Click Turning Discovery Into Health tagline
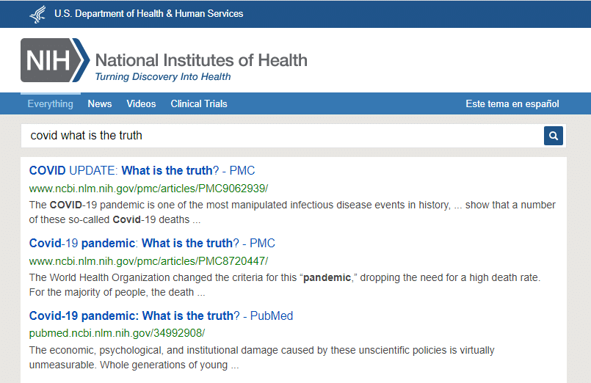 [163, 76]
